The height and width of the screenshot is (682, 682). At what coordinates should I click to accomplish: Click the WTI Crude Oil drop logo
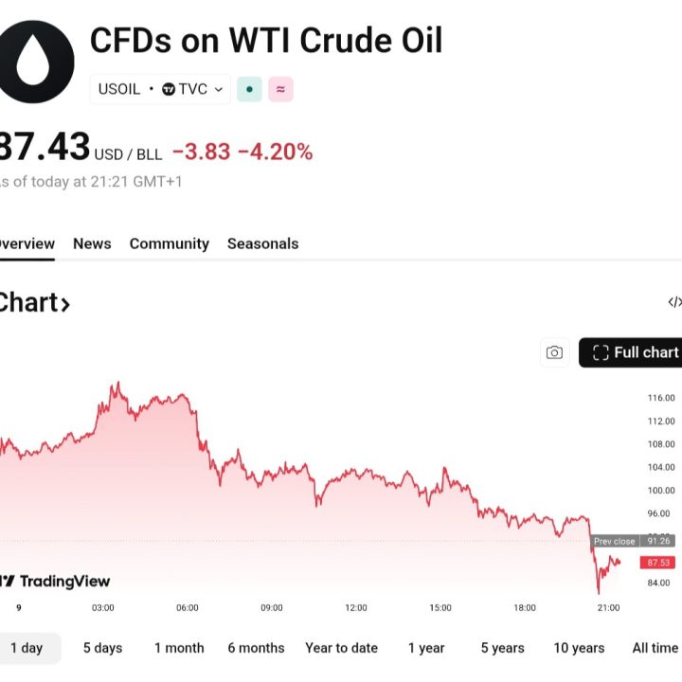[x=36, y=63]
